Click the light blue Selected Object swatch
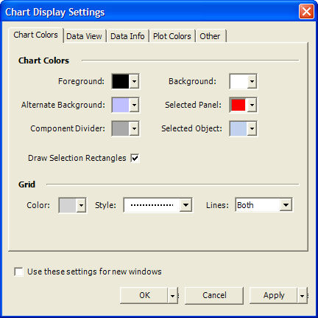Screen dimensions: 318x318 (x=239, y=128)
